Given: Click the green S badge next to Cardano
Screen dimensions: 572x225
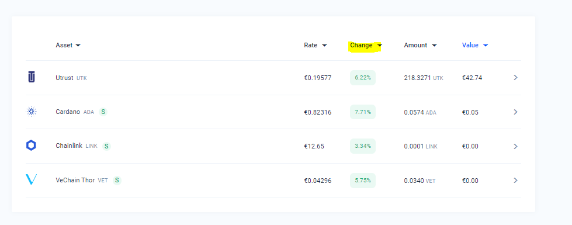Looking at the screenshot, I should (x=103, y=112).
